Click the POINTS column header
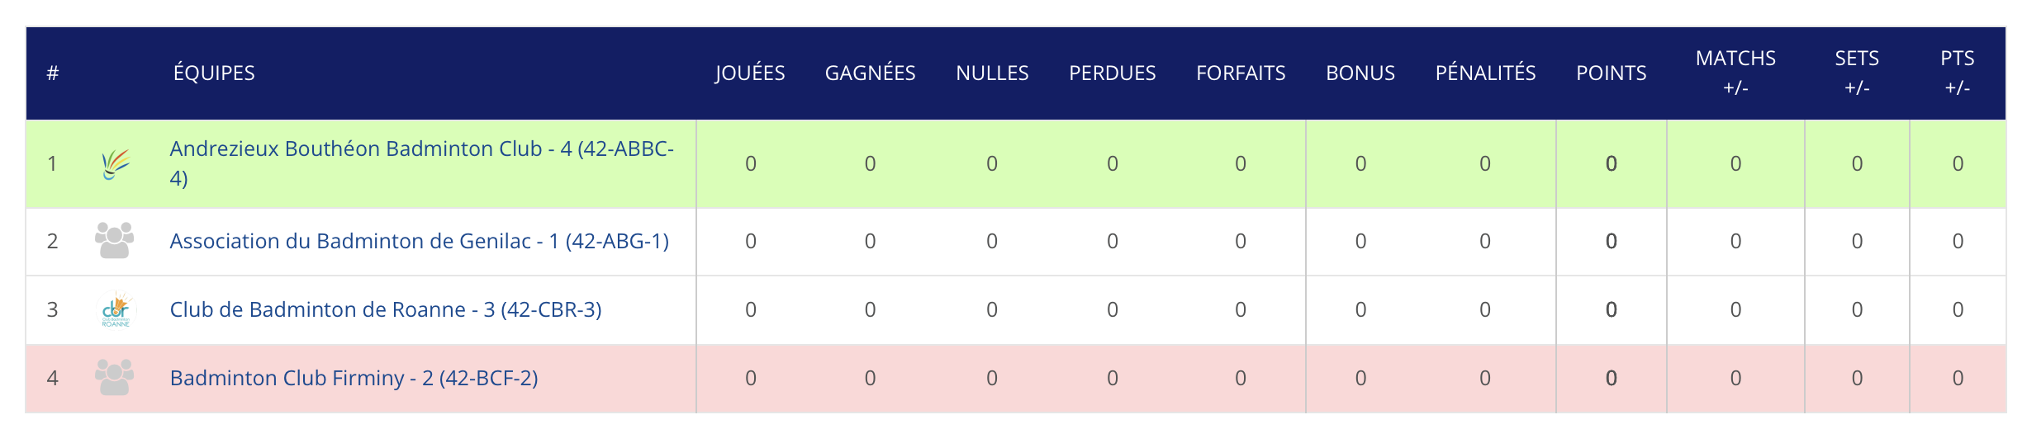 pyautogui.click(x=1611, y=73)
